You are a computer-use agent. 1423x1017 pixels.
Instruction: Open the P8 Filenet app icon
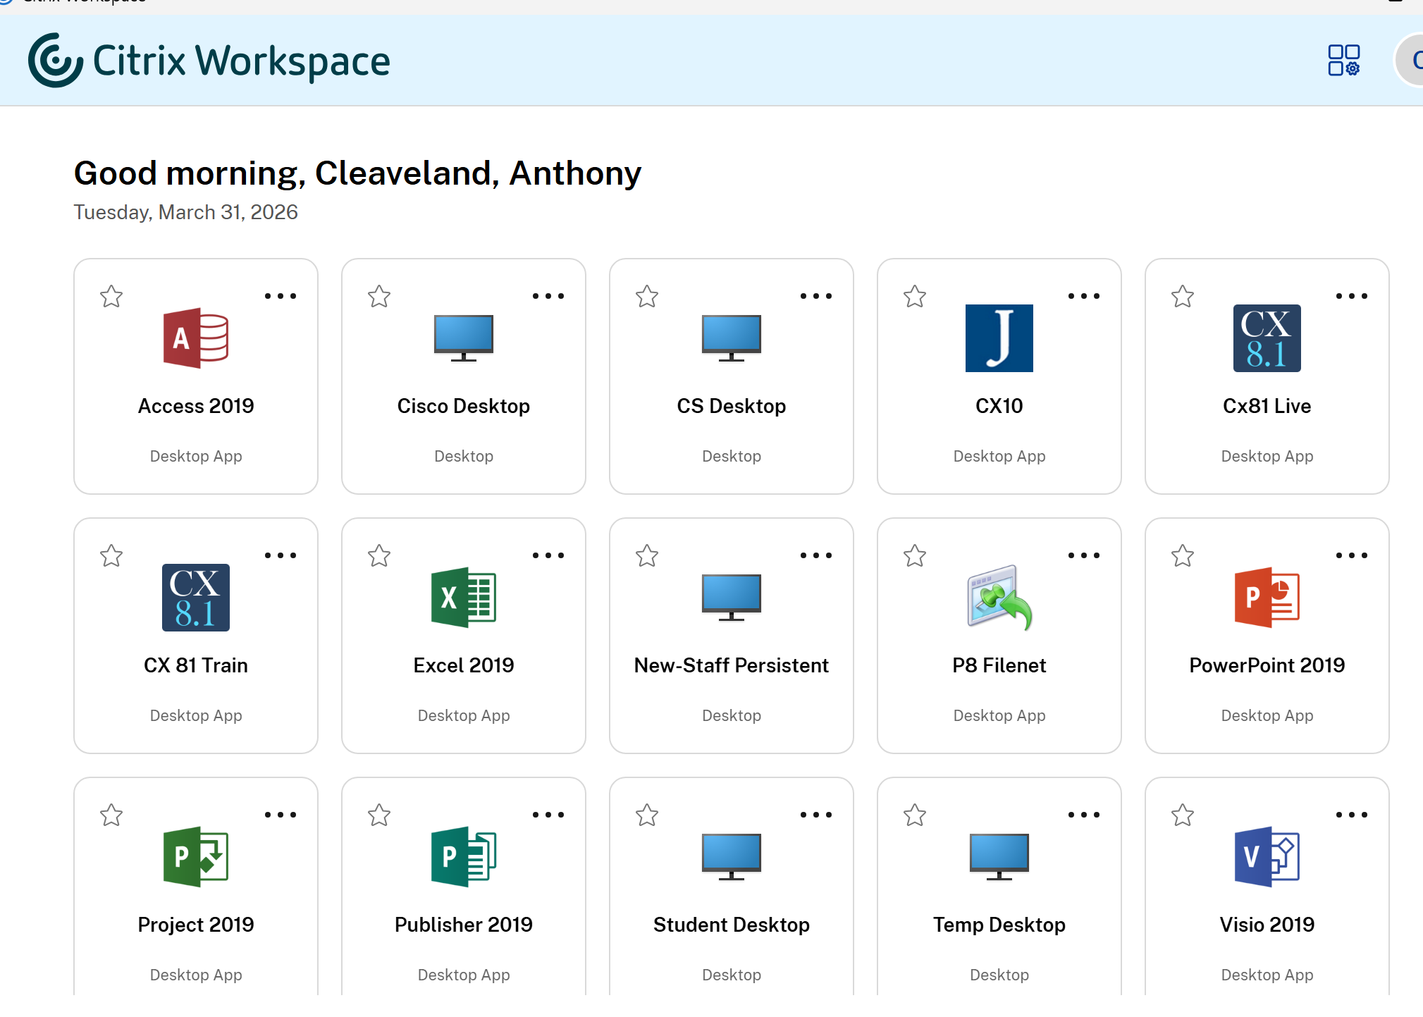pyautogui.click(x=999, y=598)
